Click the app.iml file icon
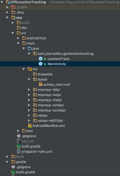Image resolution: width=120 pixels, height=176 pixels. (x=19, y=141)
